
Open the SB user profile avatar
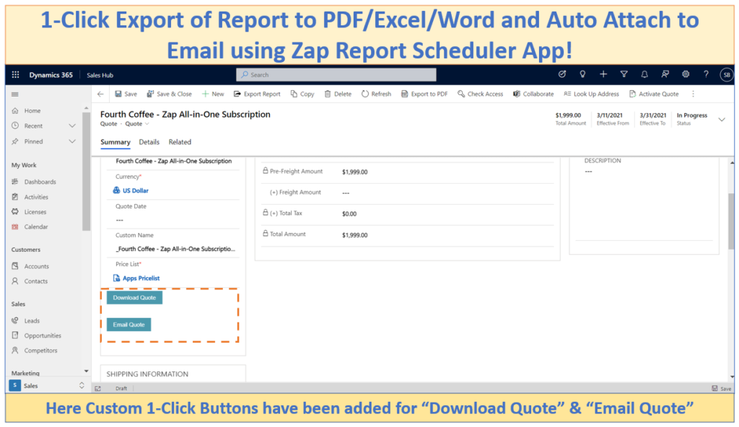pyautogui.click(x=726, y=74)
